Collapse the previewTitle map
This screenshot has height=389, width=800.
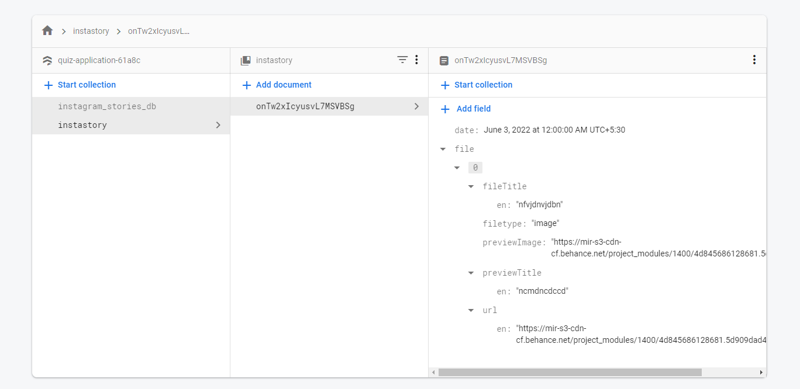(471, 273)
